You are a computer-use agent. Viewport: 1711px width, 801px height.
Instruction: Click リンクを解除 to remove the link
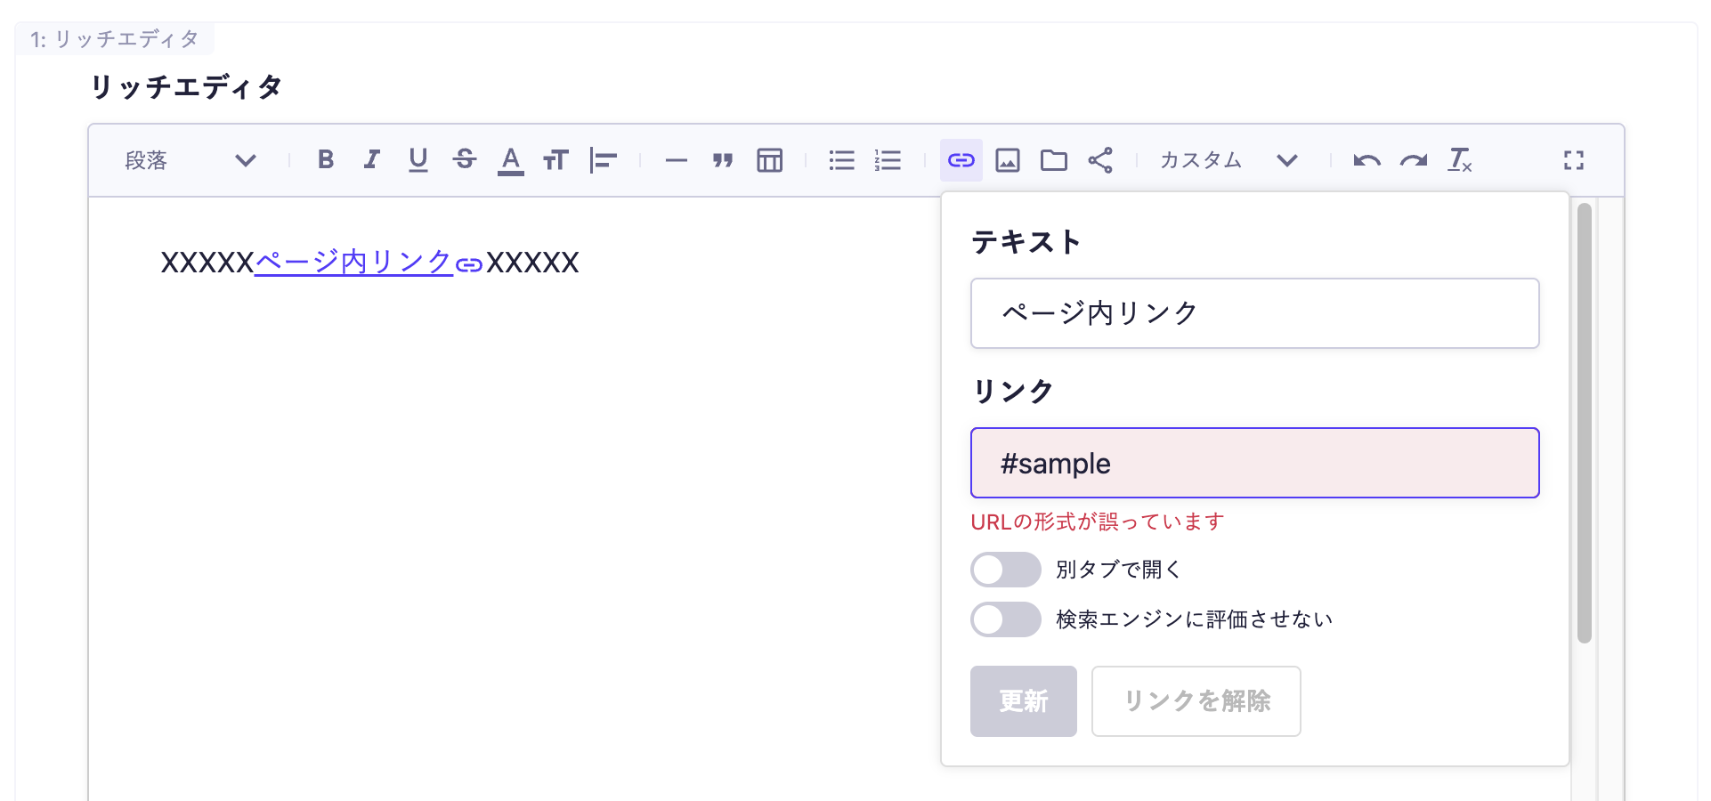pyautogui.click(x=1196, y=701)
